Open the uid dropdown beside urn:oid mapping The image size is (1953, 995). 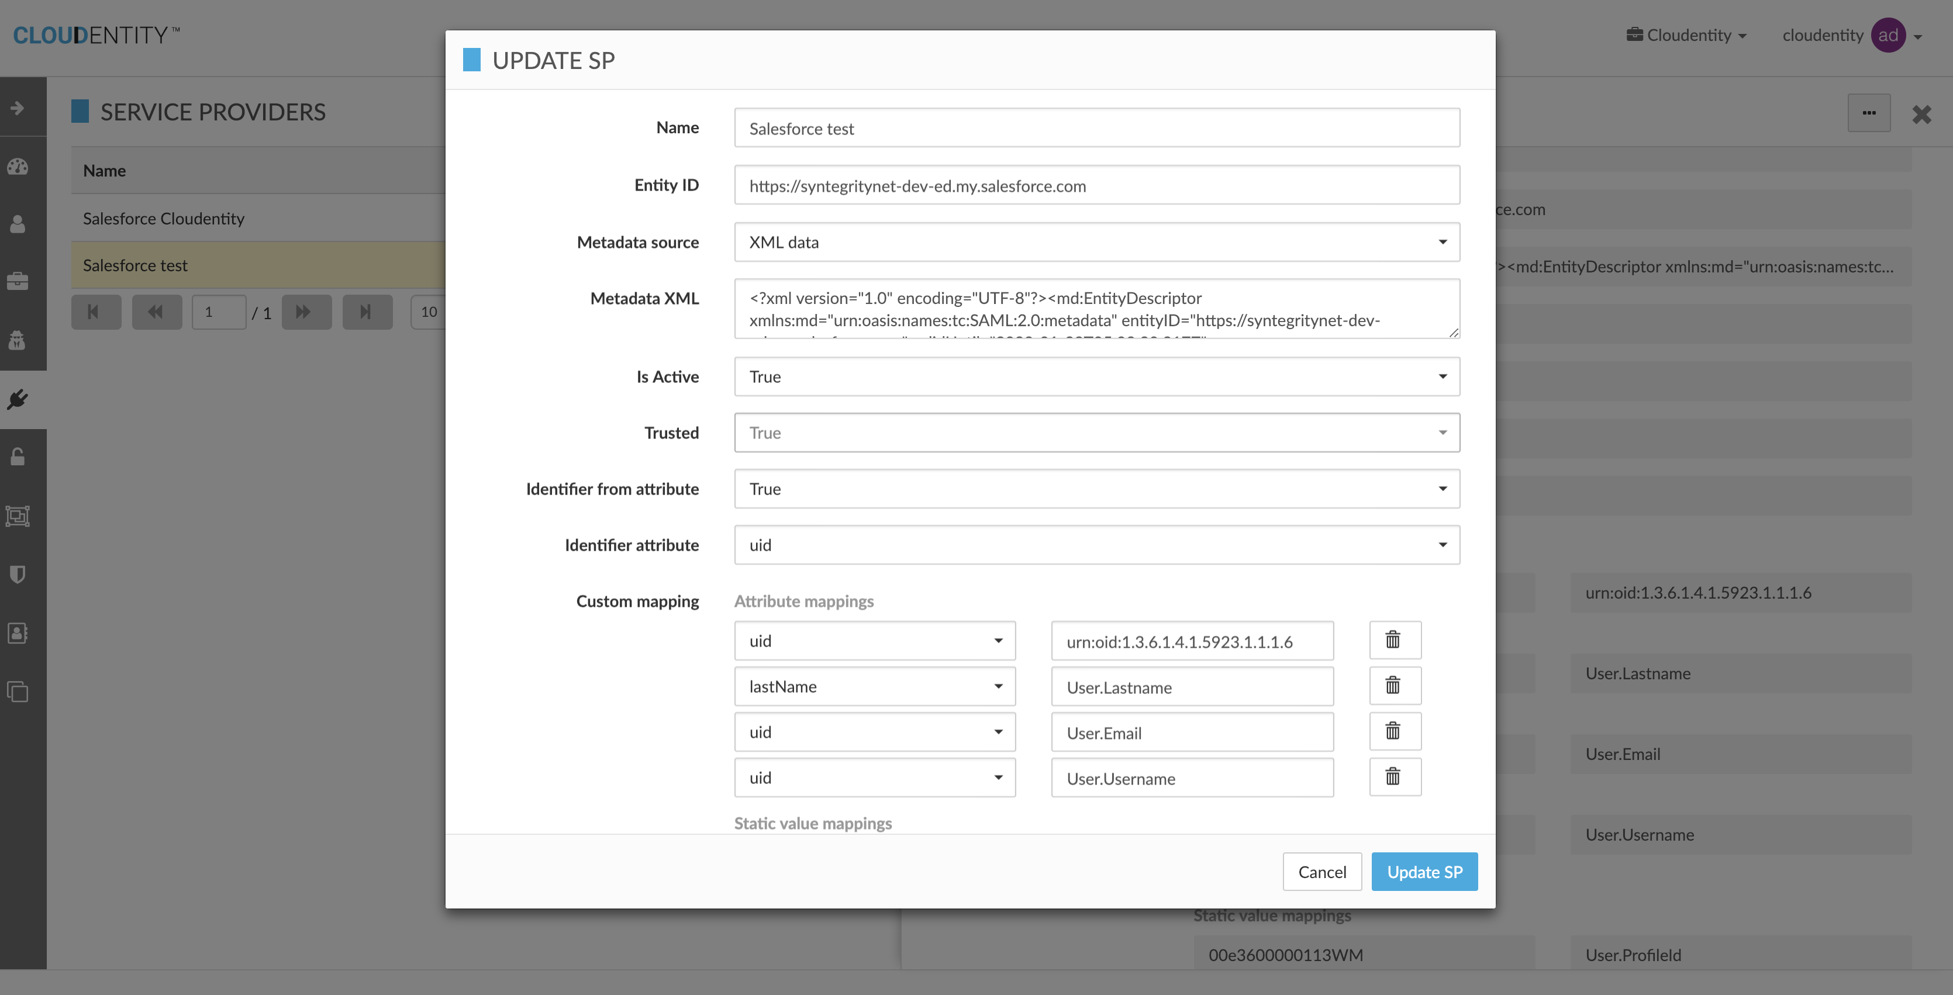click(875, 640)
